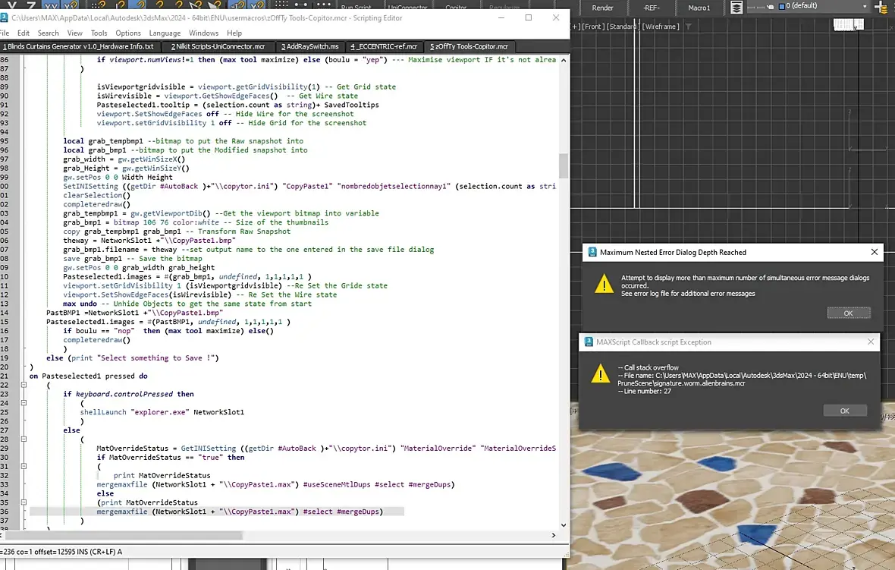Switch to the AddRaySwitch.ms tab

(309, 46)
